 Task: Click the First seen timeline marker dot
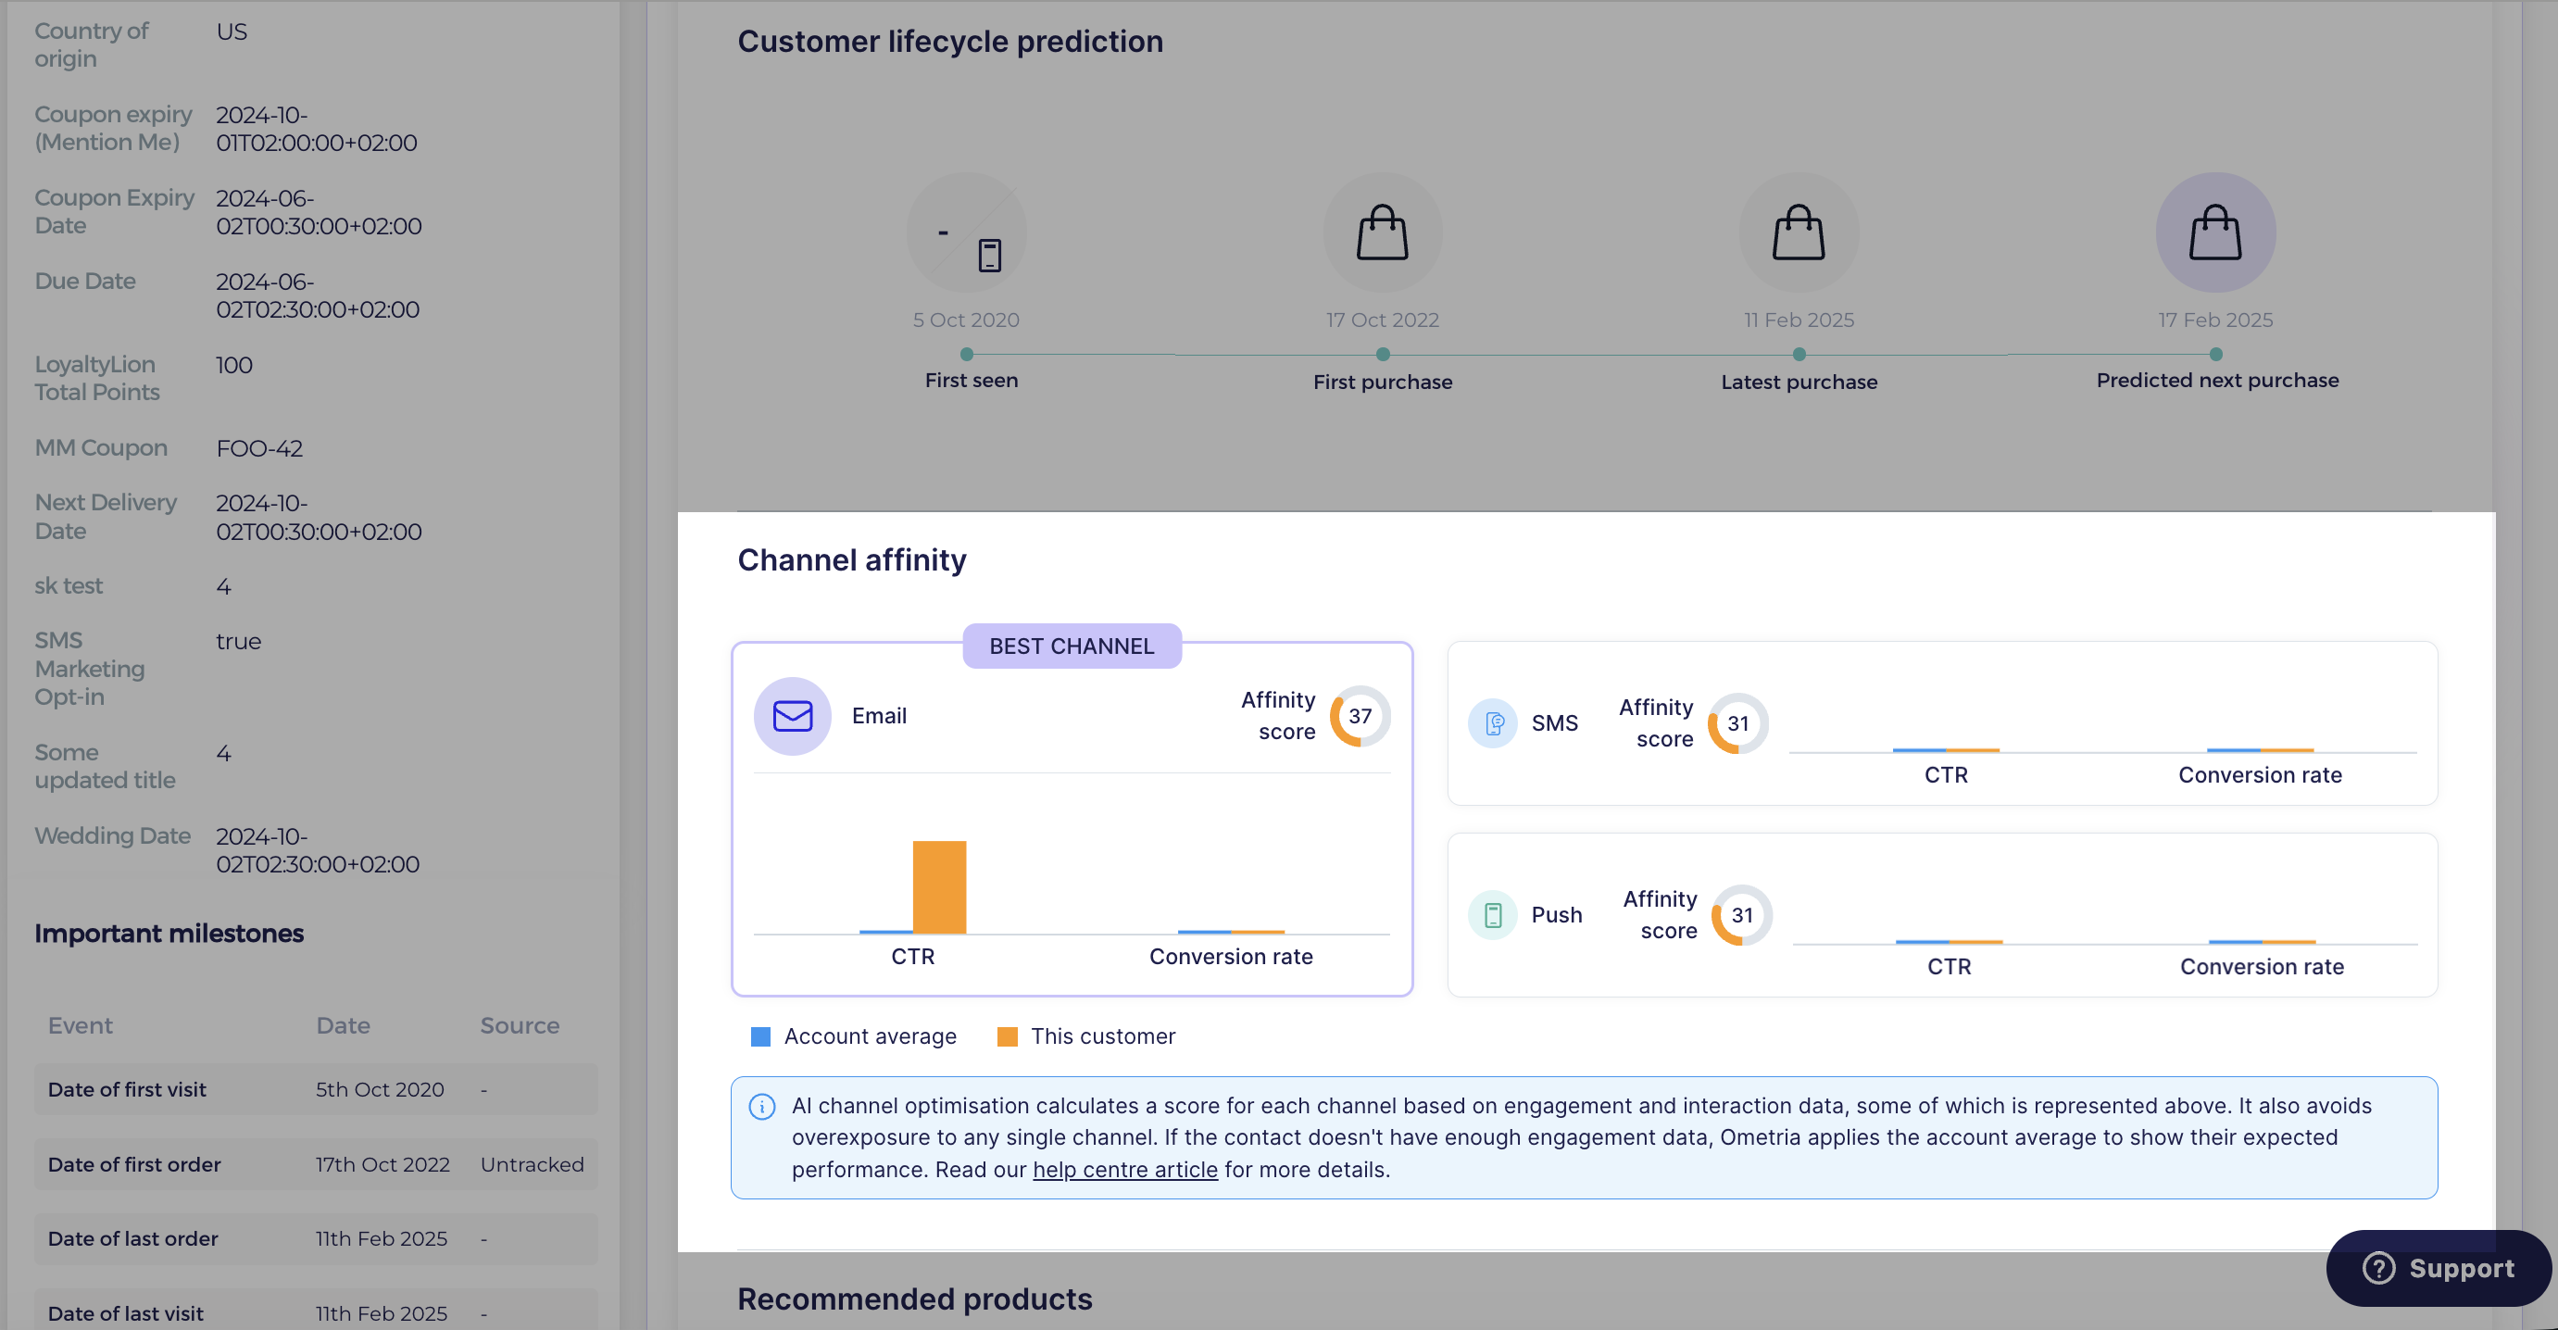[966, 355]
